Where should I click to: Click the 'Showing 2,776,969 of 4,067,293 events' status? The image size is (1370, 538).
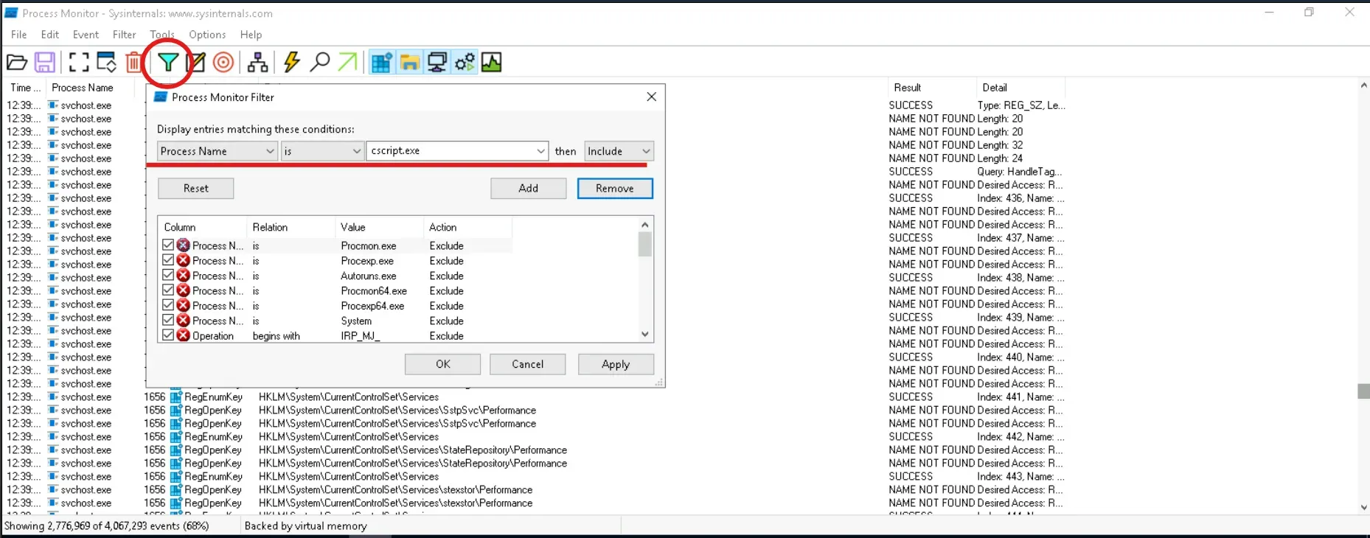[107, 526]
